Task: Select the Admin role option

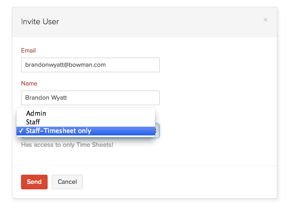Action: point(36,113)
